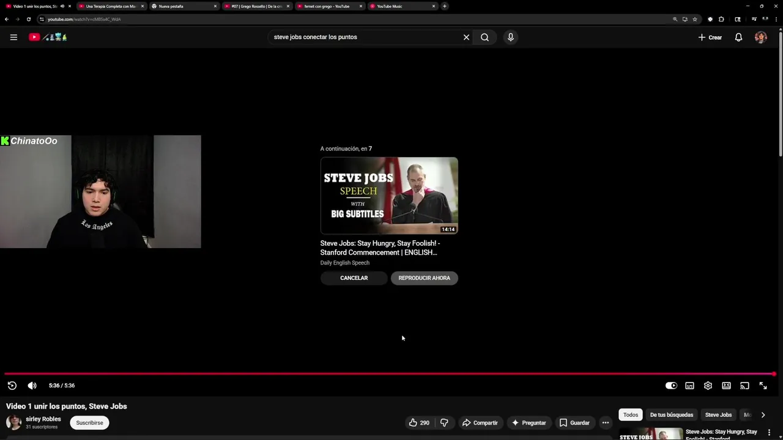Bookmark this page with the star
783x440 pixels.
pyautogui.click(x=695, y=19)
